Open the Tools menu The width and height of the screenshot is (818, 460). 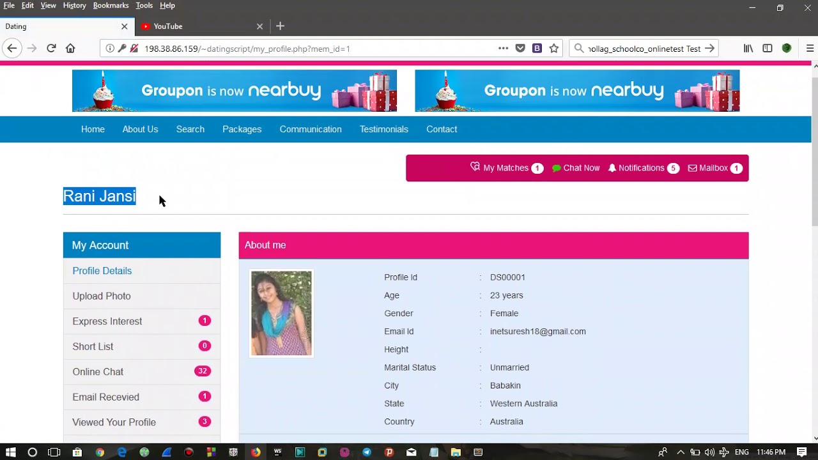tap(144, 5)
